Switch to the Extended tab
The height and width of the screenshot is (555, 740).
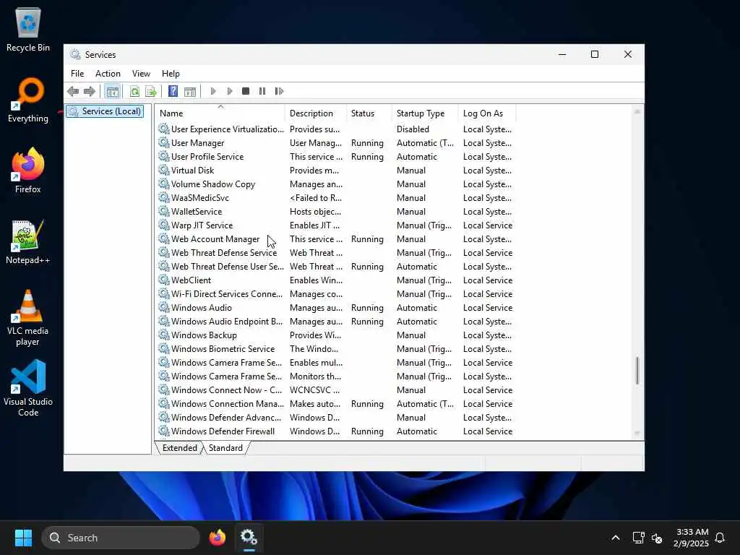click(x=180, y=448)
